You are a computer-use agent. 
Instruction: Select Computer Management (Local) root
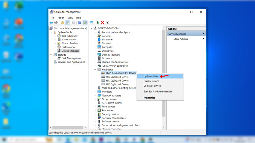pos(70,28)
